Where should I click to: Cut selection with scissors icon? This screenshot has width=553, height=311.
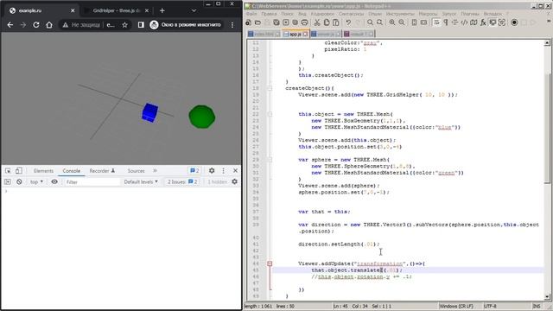317,22
